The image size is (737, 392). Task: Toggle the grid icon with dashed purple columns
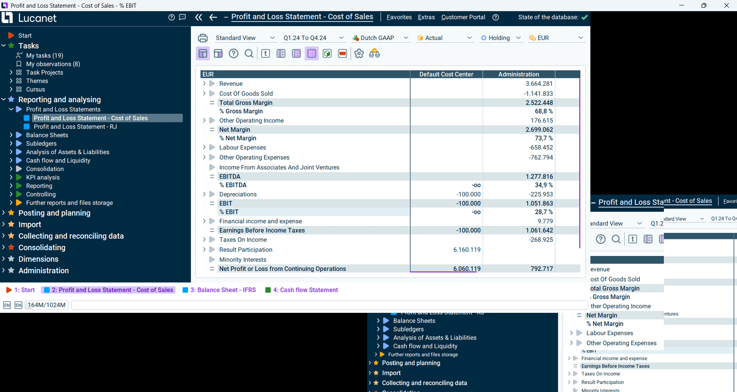point(296,53)
